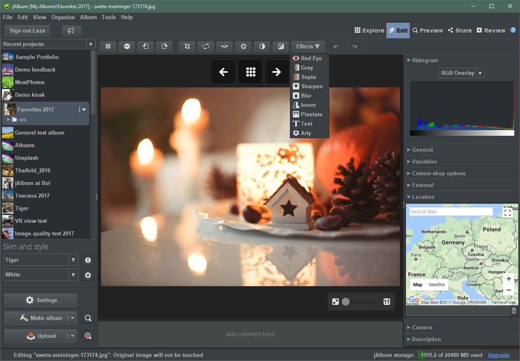Open the White style dropdown
Screen dimensions: 520x361
(73, 275)
